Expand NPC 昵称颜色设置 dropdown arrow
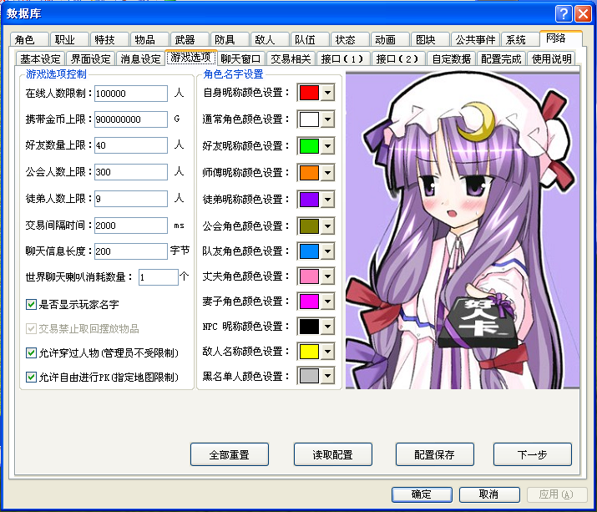The image size is (597, 512). coord(327,327)
